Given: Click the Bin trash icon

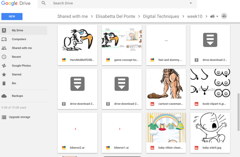Looking at the screenshot, I should pyautogui.click(x=4, y=83).
